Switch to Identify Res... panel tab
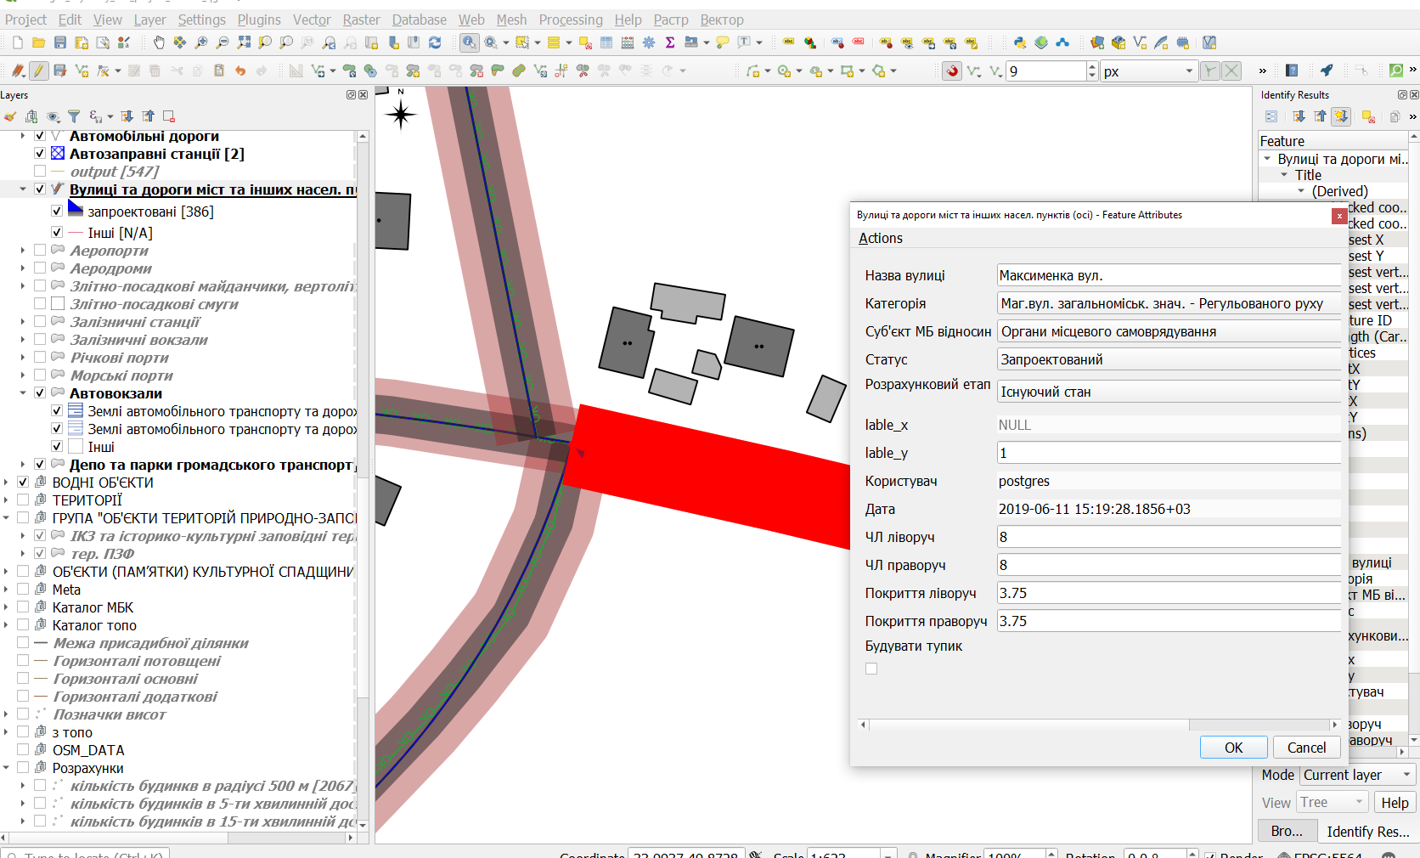The width and height of the screenshot is (1420, 858). [1367, 832]
